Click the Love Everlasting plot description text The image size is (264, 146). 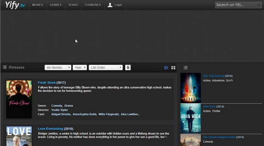103,135
